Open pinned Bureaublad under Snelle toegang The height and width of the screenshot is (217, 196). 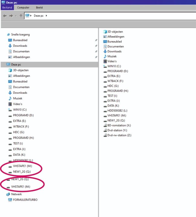[20, 40]
